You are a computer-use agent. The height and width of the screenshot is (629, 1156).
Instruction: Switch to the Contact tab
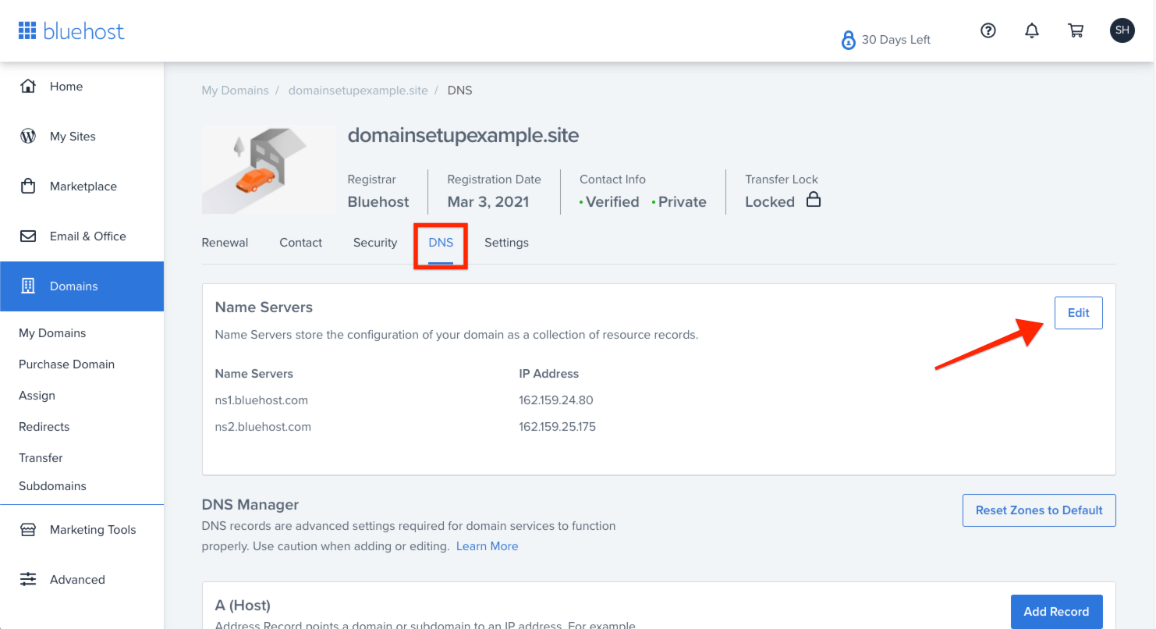(x=300, y=243)
